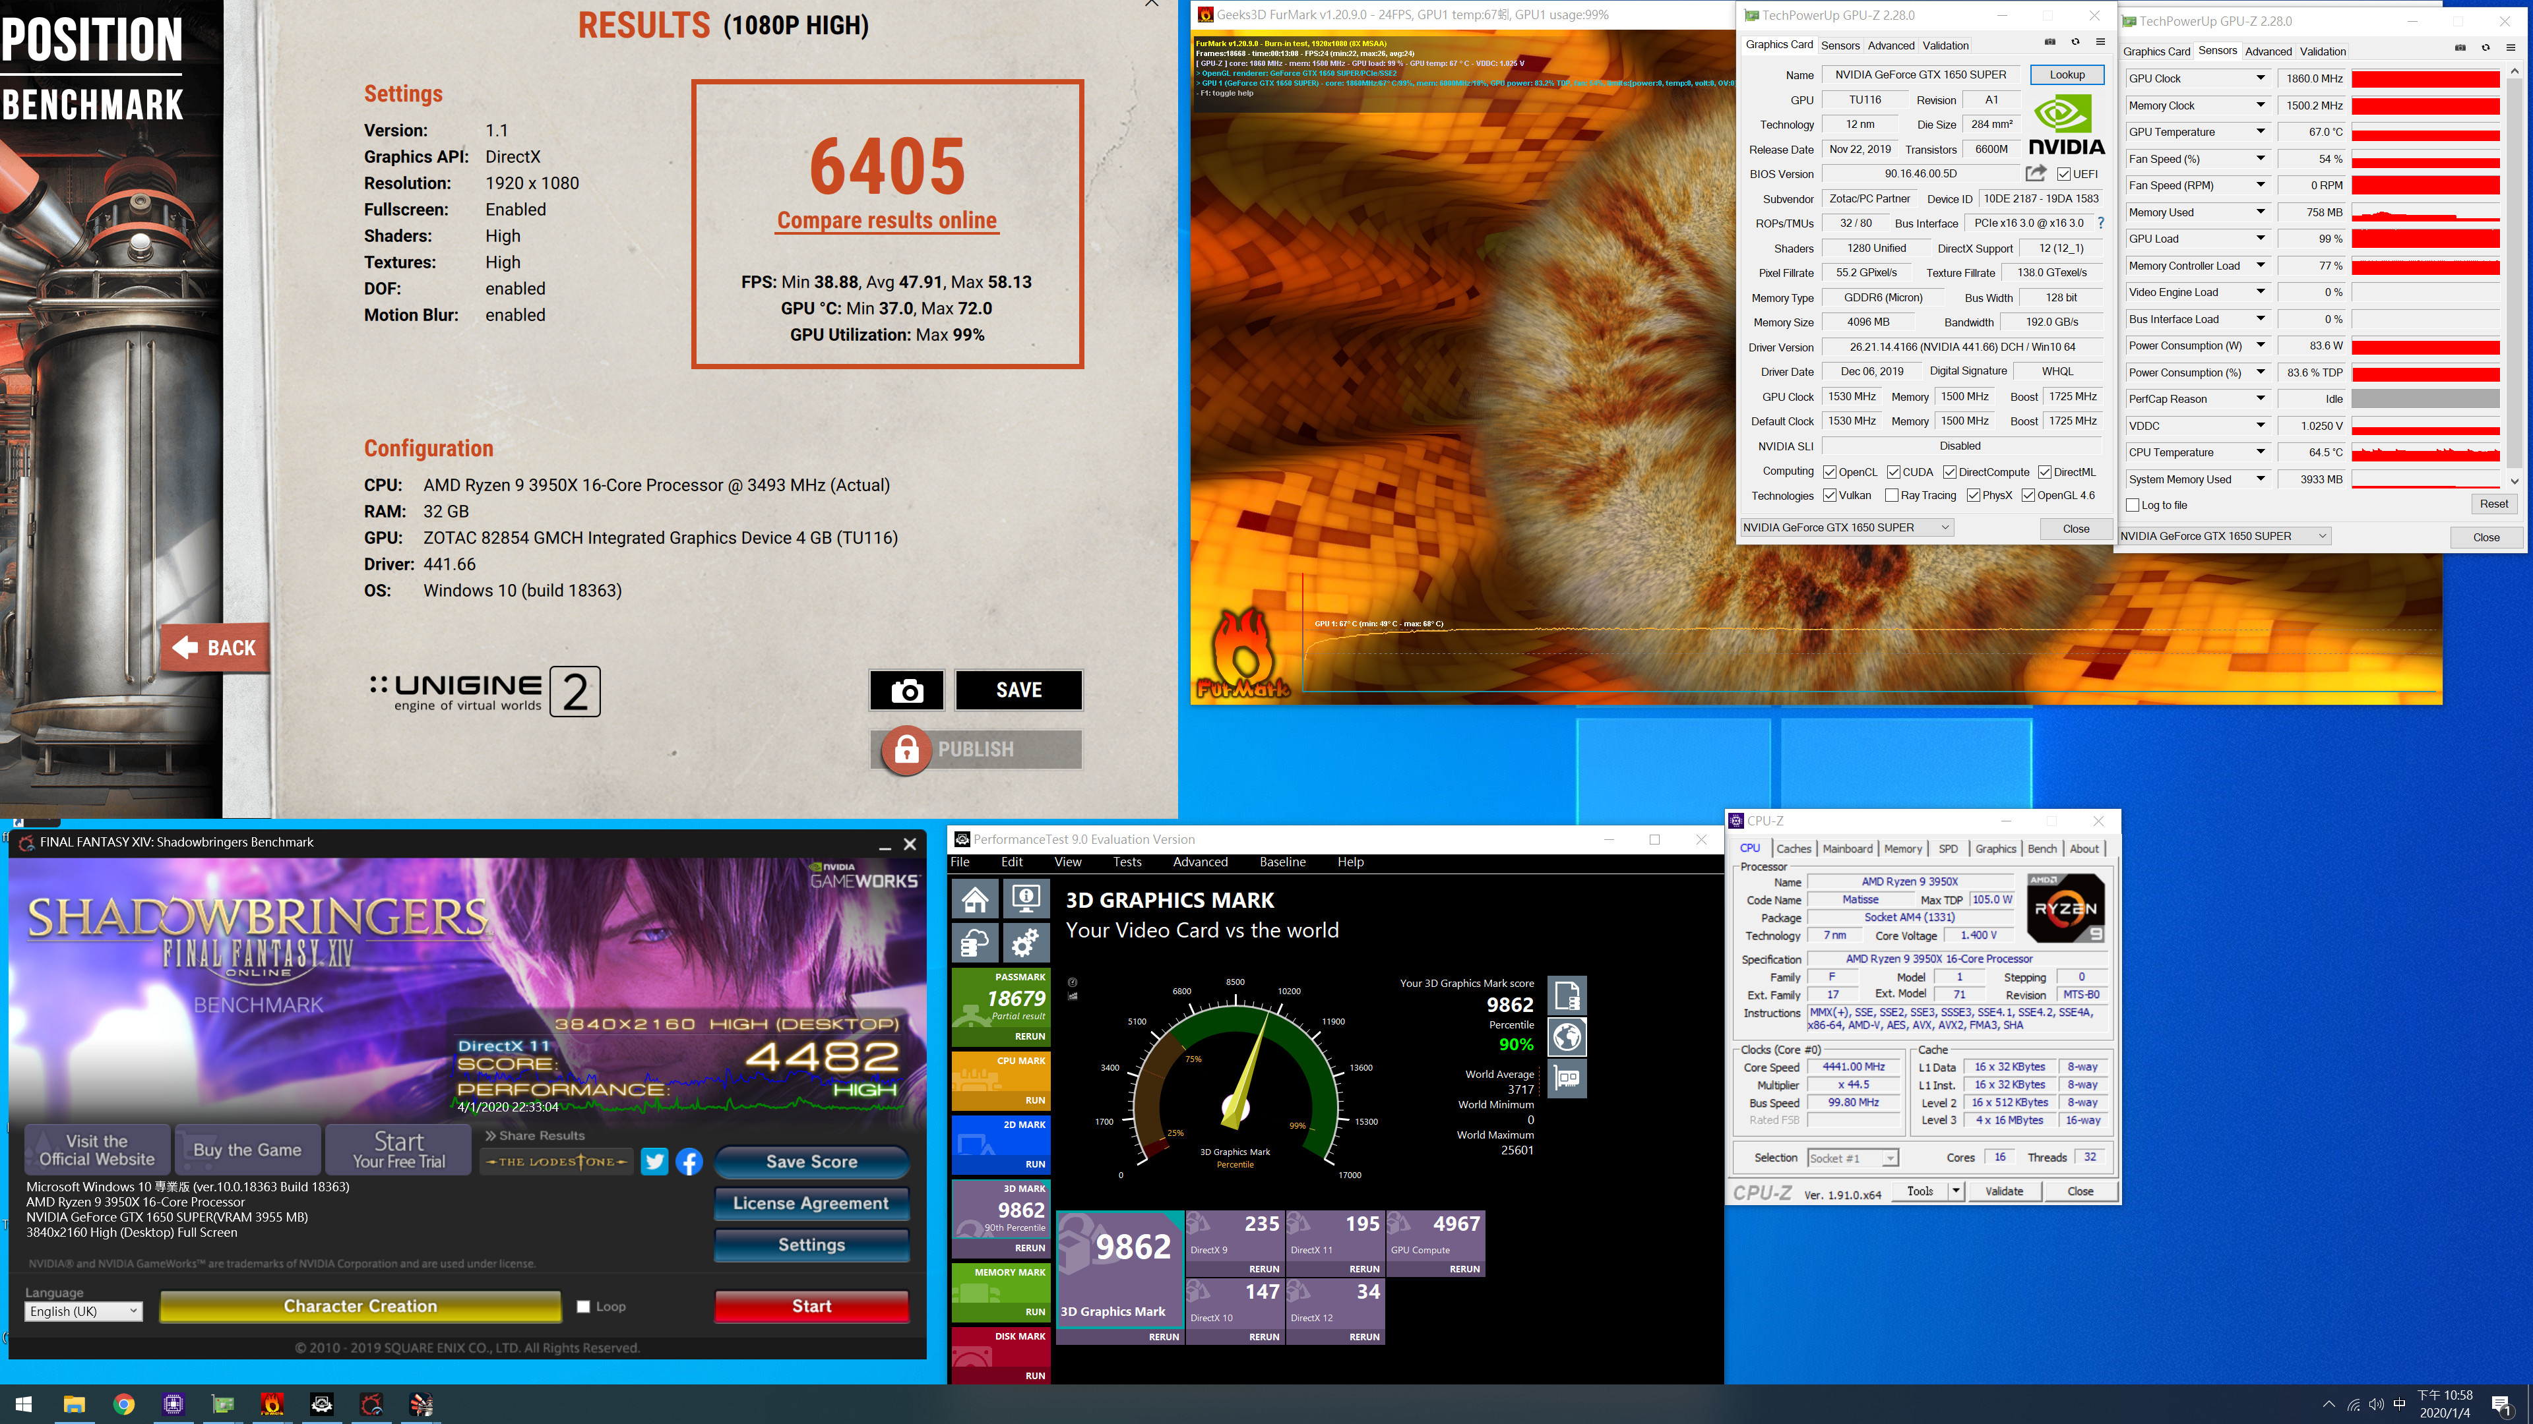Toggle the OpenCL checkbox
2533x1424 pixels.
1830,473
